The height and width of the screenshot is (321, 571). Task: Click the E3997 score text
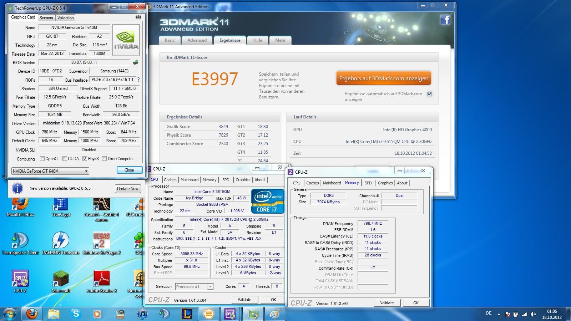point(215,79)
